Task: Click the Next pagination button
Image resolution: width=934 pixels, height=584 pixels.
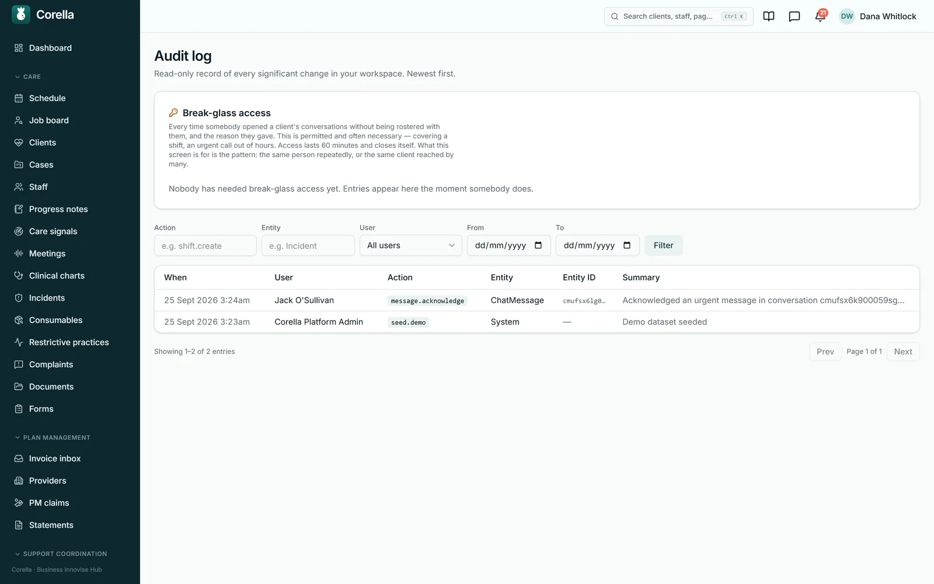Action: [903, 352]
